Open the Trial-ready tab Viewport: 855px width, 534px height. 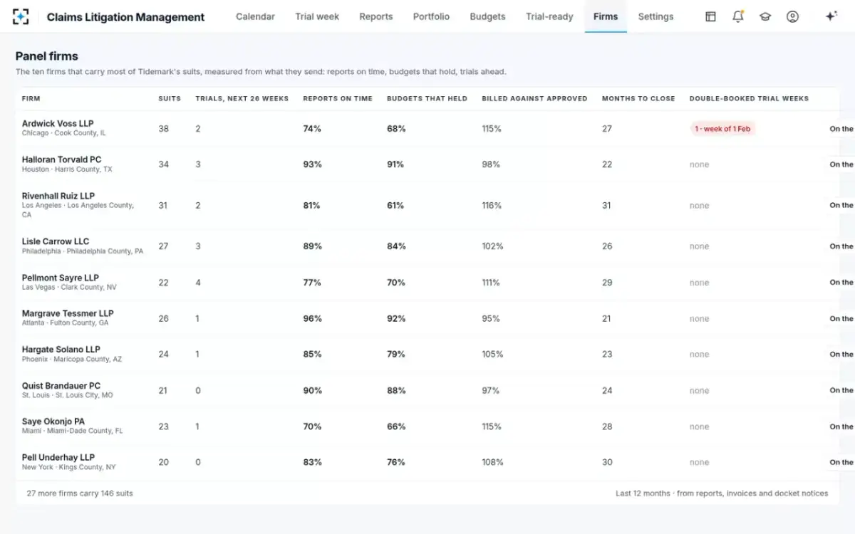549,16
